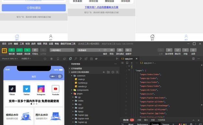Collapse the pages folder
This screenshot has width=203, height=125.
pyautogui.click(x=80, y=94)
